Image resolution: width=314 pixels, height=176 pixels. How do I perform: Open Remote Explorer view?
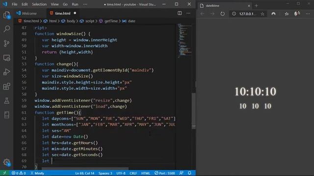coord(6,58)
